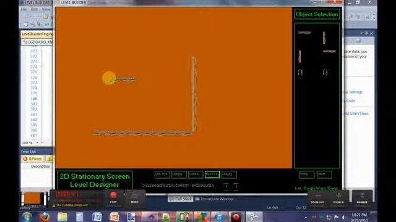396x222 pixels.
Task: Pick the left arch object in Object Selection
Action: click(x=300, y=73)
